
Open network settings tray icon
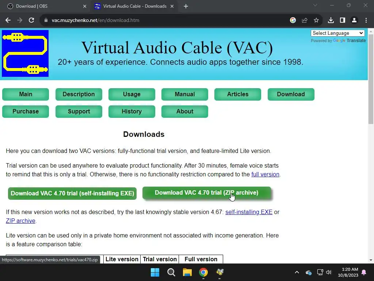(320, 272)
